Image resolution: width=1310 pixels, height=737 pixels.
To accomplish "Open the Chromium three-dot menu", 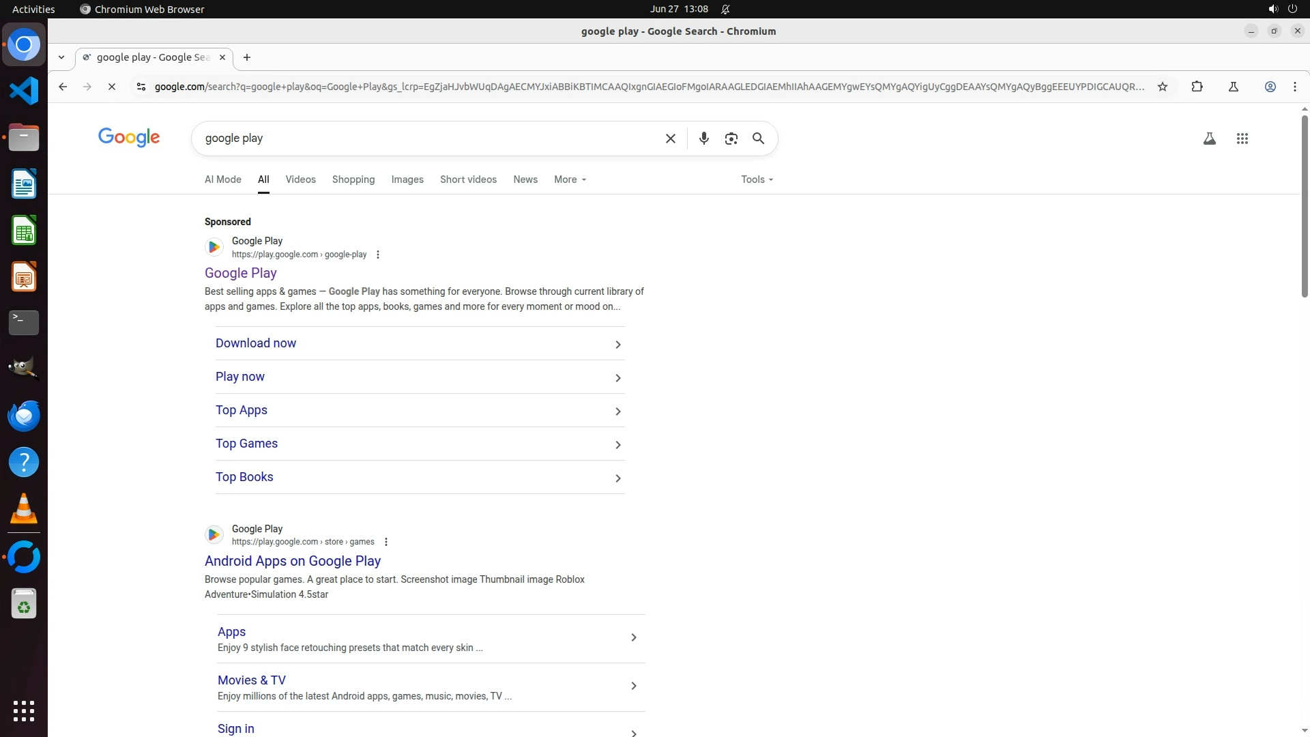I will 1294,87.
